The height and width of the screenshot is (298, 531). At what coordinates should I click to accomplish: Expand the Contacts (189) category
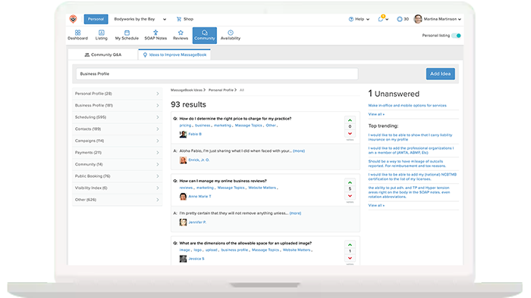coord(117,129)
